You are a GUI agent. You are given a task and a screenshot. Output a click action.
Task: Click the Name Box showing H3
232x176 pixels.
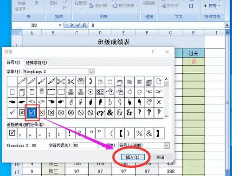click(x=34, y=25)
